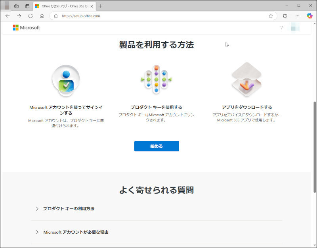317x248 pixels.
Task: Reload the page with the refresh icon
Action: pos(31,16)
